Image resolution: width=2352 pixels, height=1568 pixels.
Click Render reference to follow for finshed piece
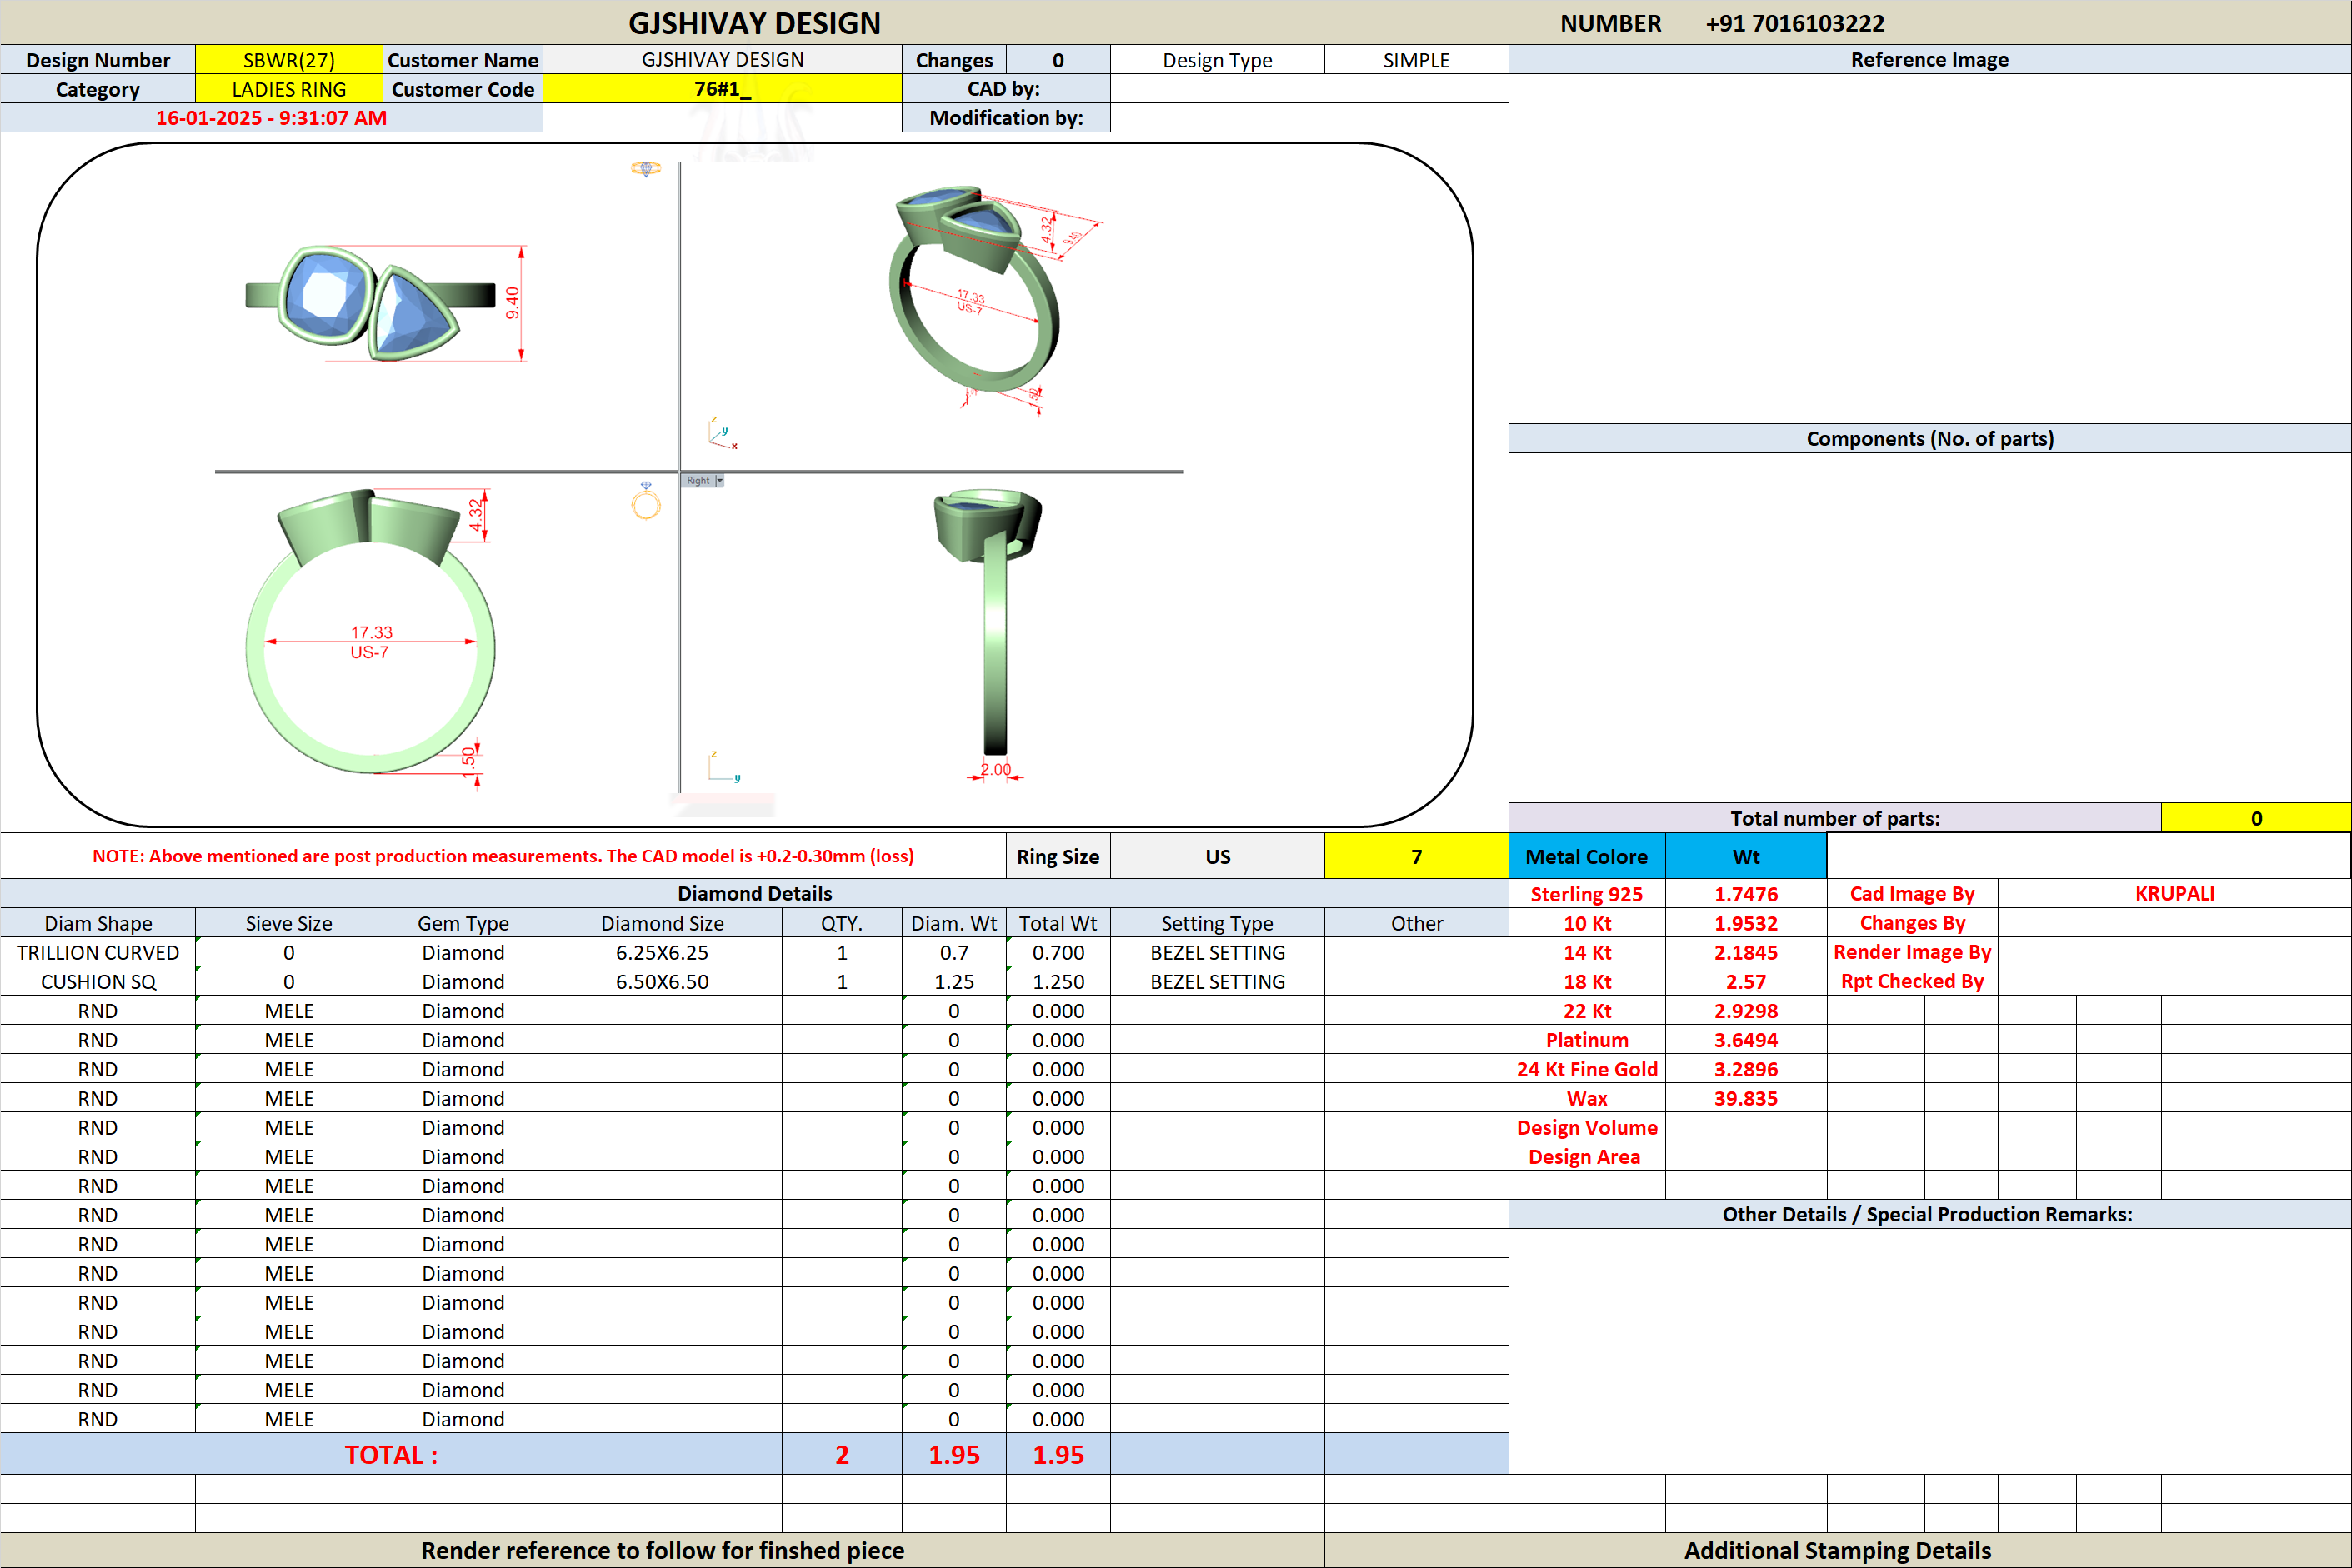click(663, 1550)
